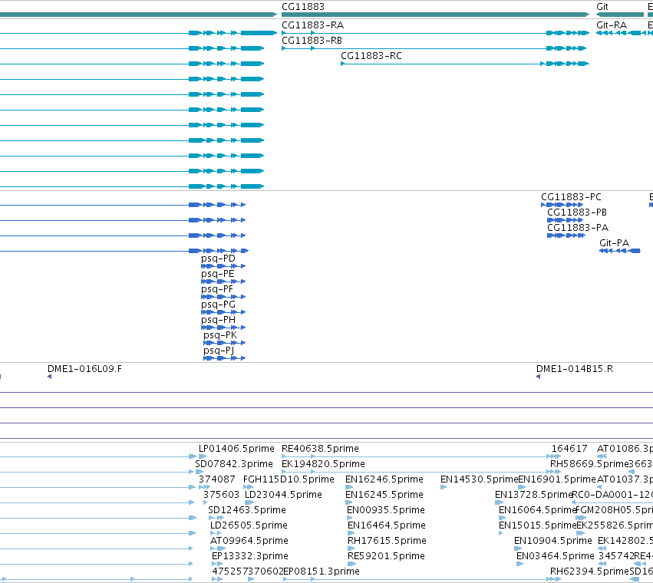Open EST EN16246.5prime
The image size is (653, 583).
coord(384,479)
